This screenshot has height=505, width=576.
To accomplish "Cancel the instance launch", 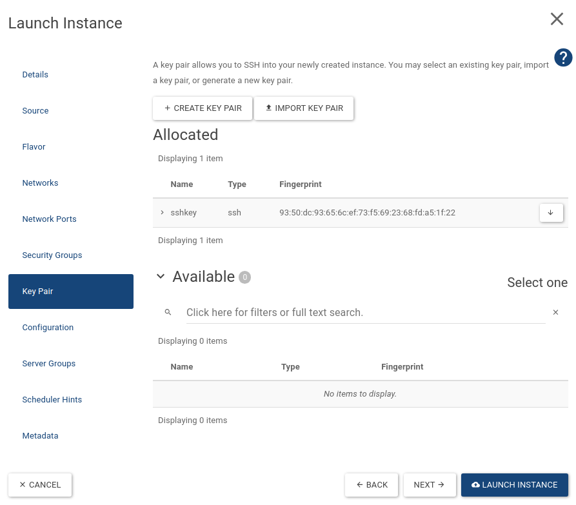I will click(x=40, y=485).
